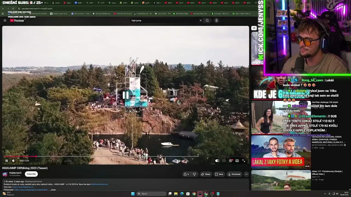The width and height of the screenshot is (351, 197).
Task: Focus the YouTube search box
Action: 164,21
